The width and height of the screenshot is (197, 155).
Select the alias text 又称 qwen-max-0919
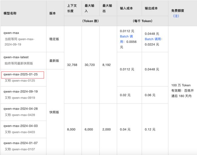click(x=20, y=98)
